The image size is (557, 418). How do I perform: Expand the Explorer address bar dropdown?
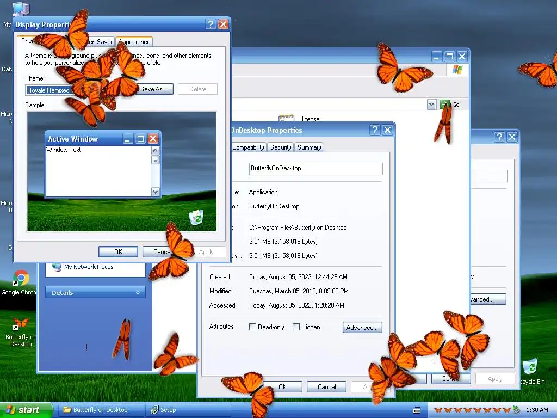431,104
